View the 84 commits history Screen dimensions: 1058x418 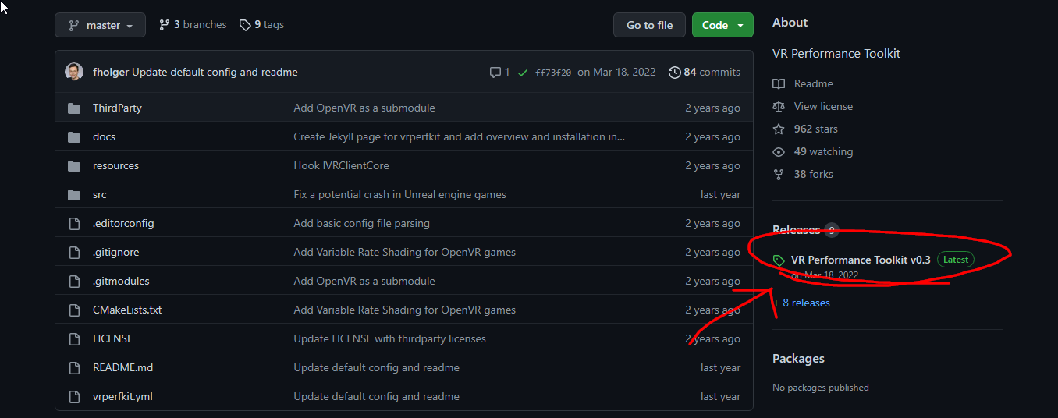click(705, 72)
